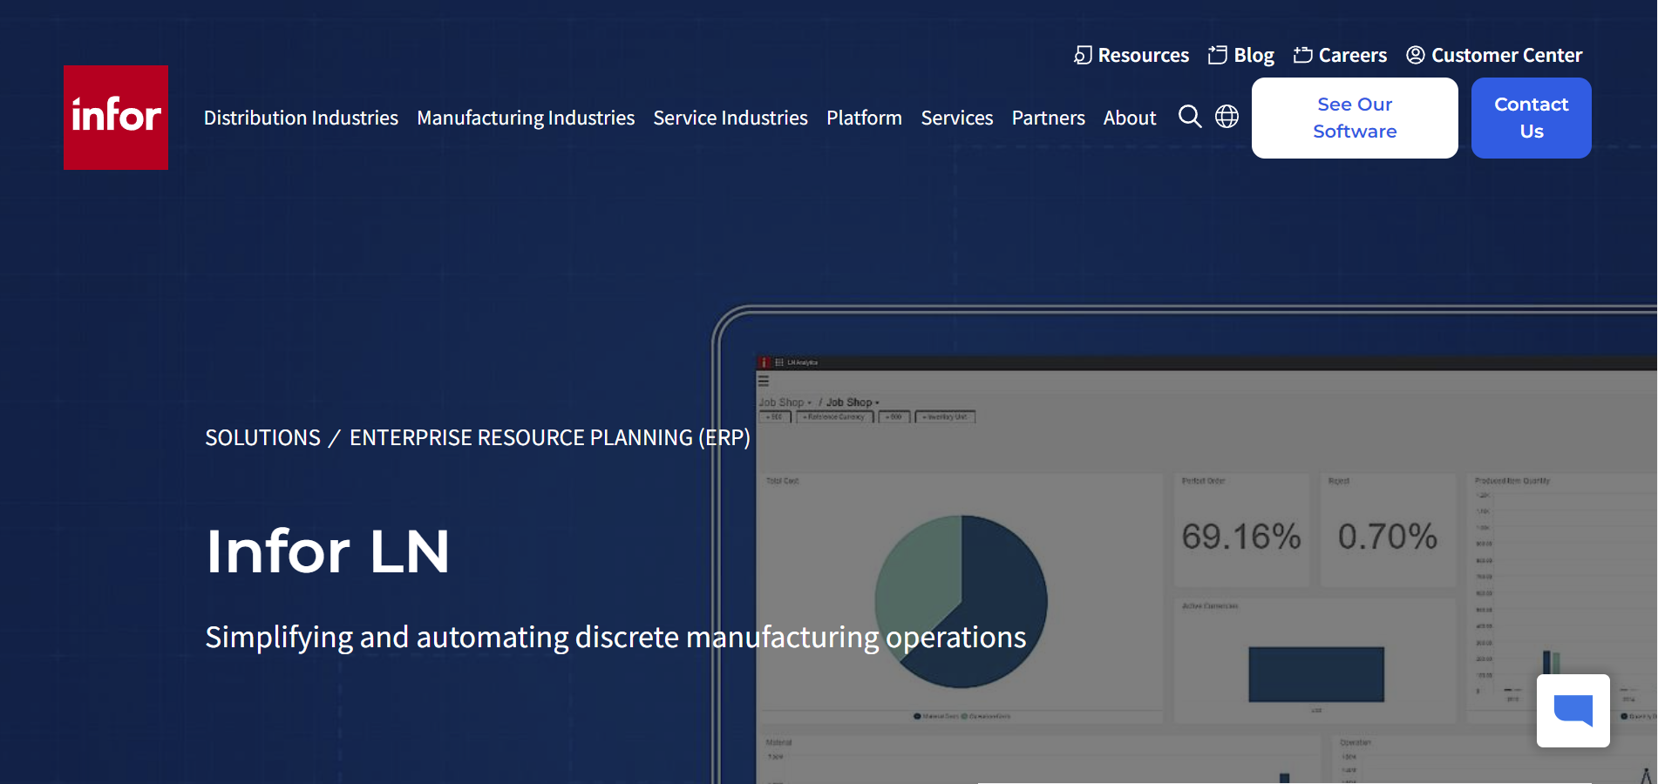Viewport: 1658px width, 784px height.
Task: Click the Contact Us button
Action: 1532,118
